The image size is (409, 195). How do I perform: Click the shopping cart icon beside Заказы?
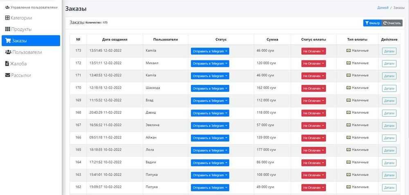click(8, 41)
